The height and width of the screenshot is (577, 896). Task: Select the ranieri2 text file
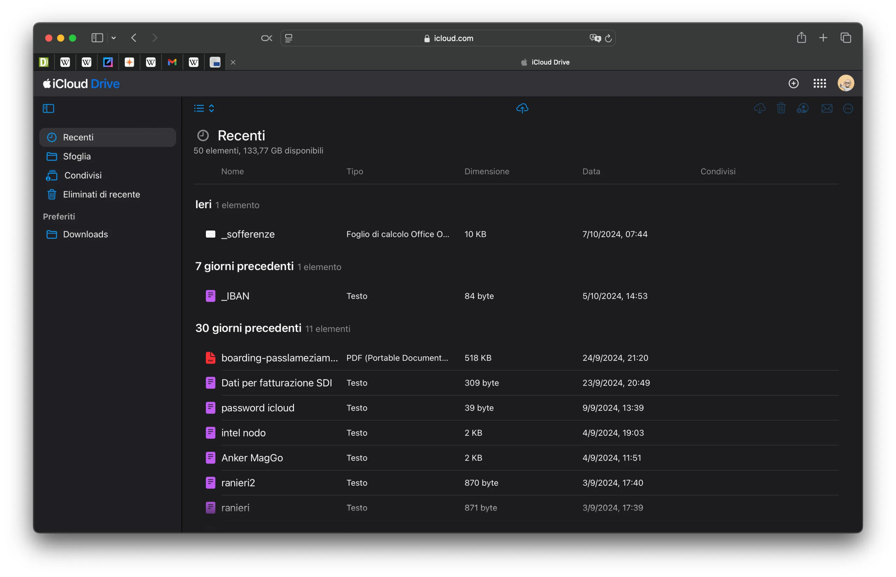coord(516,483)
